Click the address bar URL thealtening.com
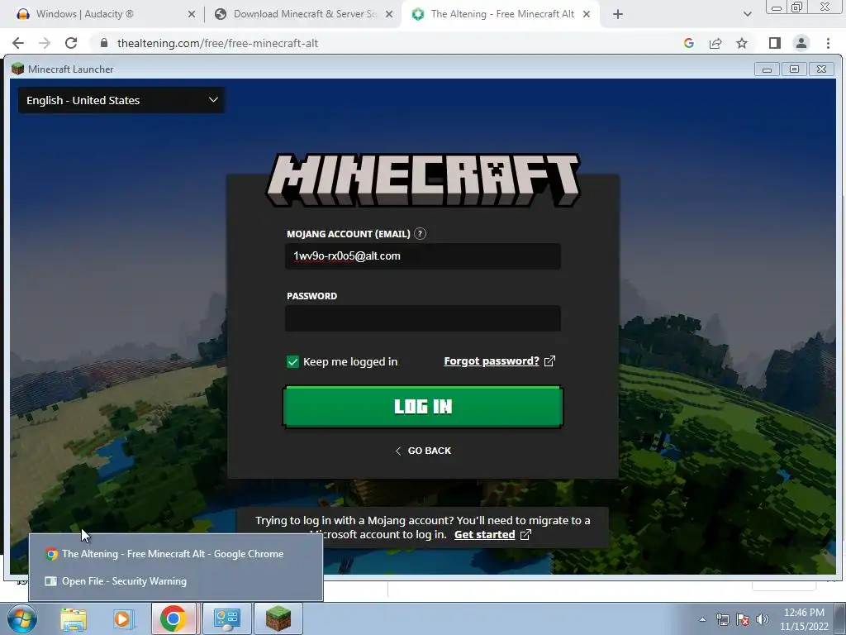This screenshot has width=846, height=635. 218,43
